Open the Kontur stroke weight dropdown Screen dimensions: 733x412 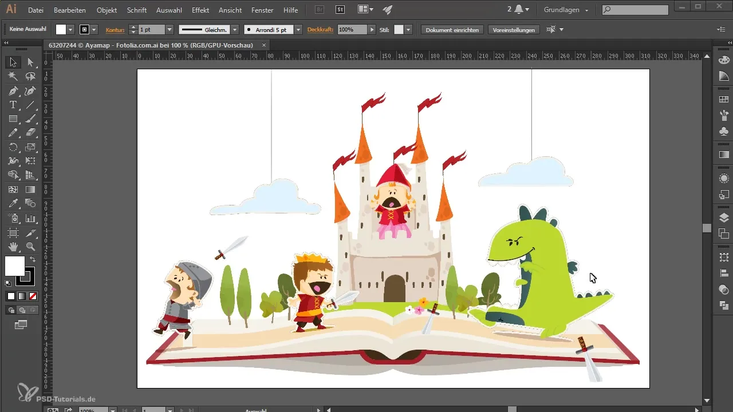(x=170, y=29)
